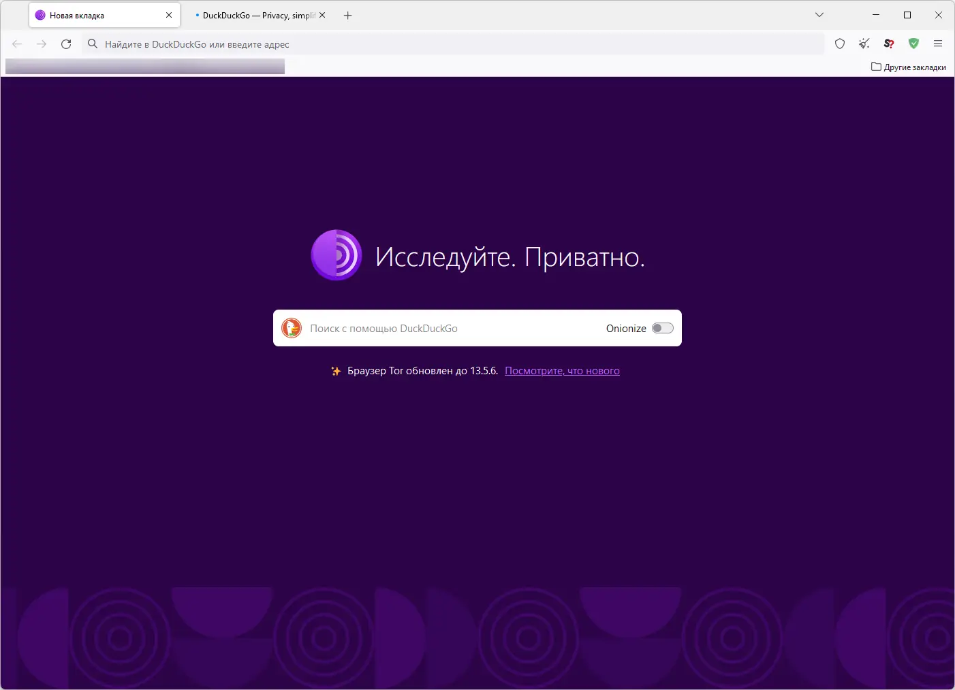Close the Tor Browser window

939,15
